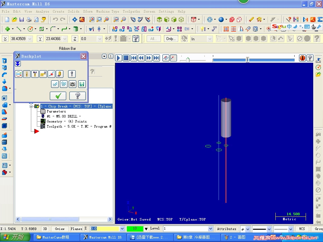The width and height of the screenshot is (323, 242).
Task: Click the Save disk icon in toolbar
Action: pos(22,20)
